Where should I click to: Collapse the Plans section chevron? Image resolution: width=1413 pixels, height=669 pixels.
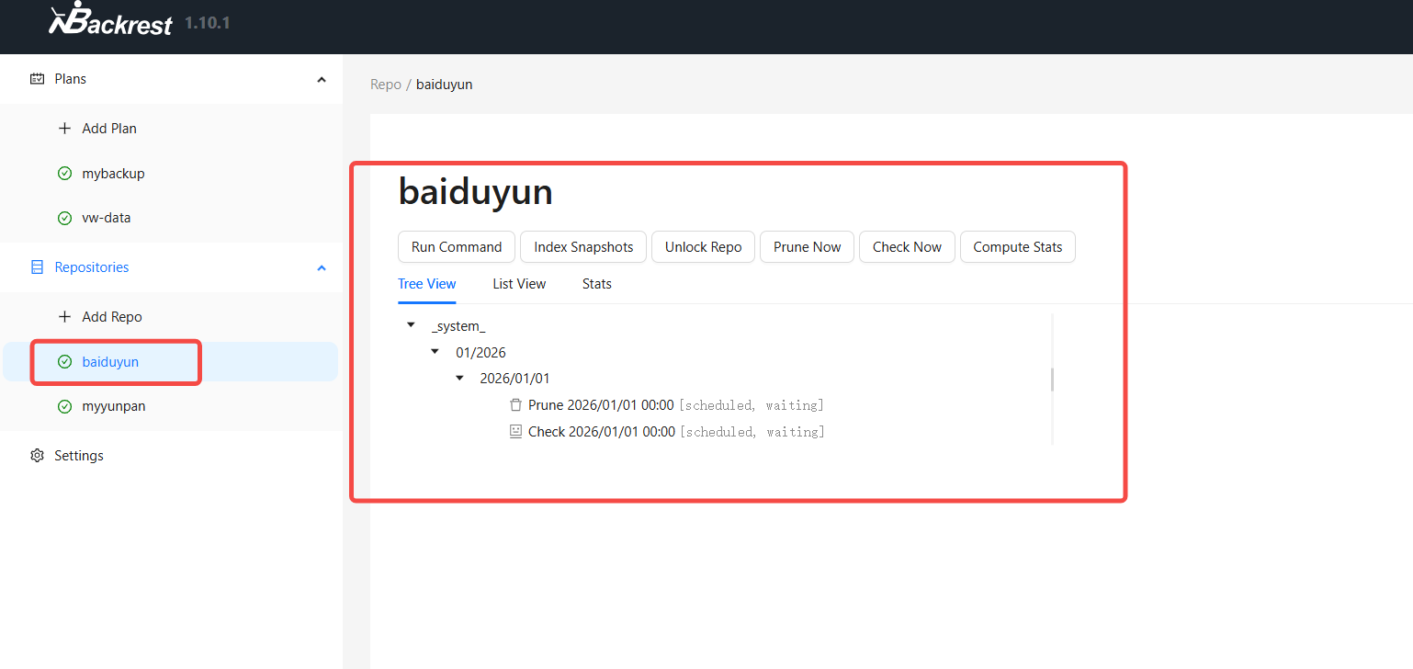tap(322, 80)
